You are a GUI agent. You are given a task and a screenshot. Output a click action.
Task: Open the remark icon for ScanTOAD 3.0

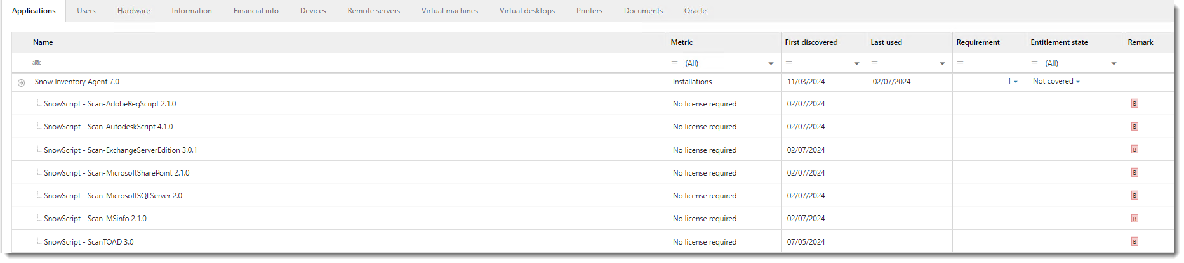(x=1134, y=241)
